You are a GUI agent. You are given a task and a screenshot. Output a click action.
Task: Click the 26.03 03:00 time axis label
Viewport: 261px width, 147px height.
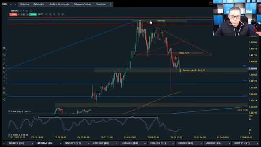tap(176, 138)
